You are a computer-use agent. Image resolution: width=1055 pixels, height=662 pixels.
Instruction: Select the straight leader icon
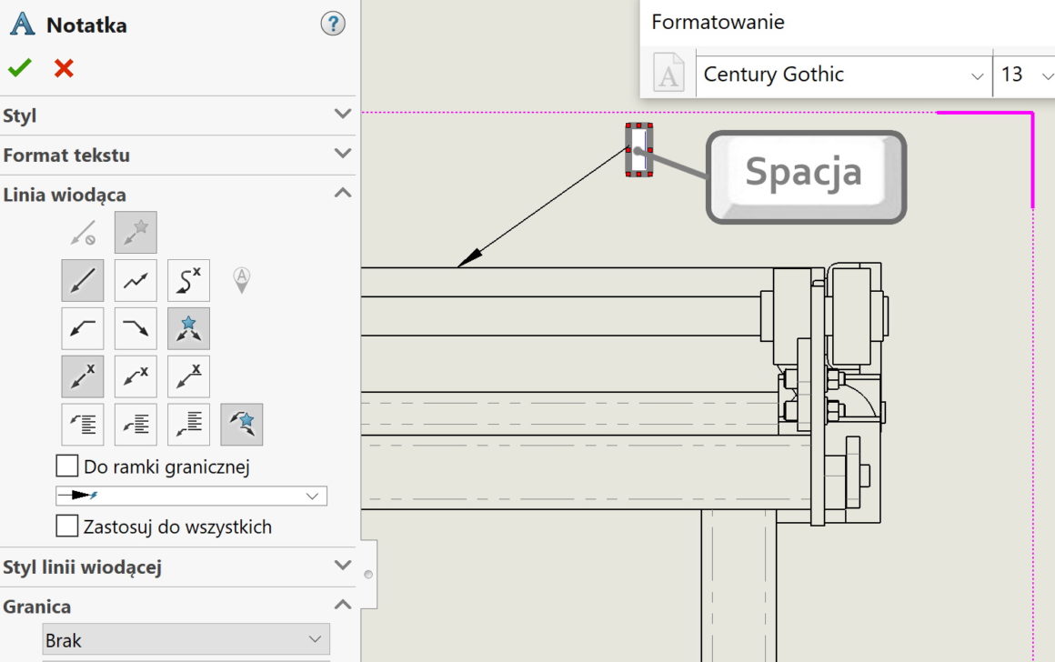pos(82,279)
